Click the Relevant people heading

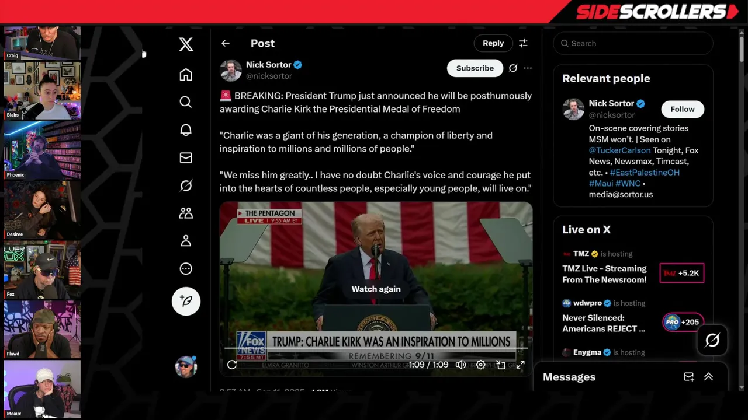606,78
